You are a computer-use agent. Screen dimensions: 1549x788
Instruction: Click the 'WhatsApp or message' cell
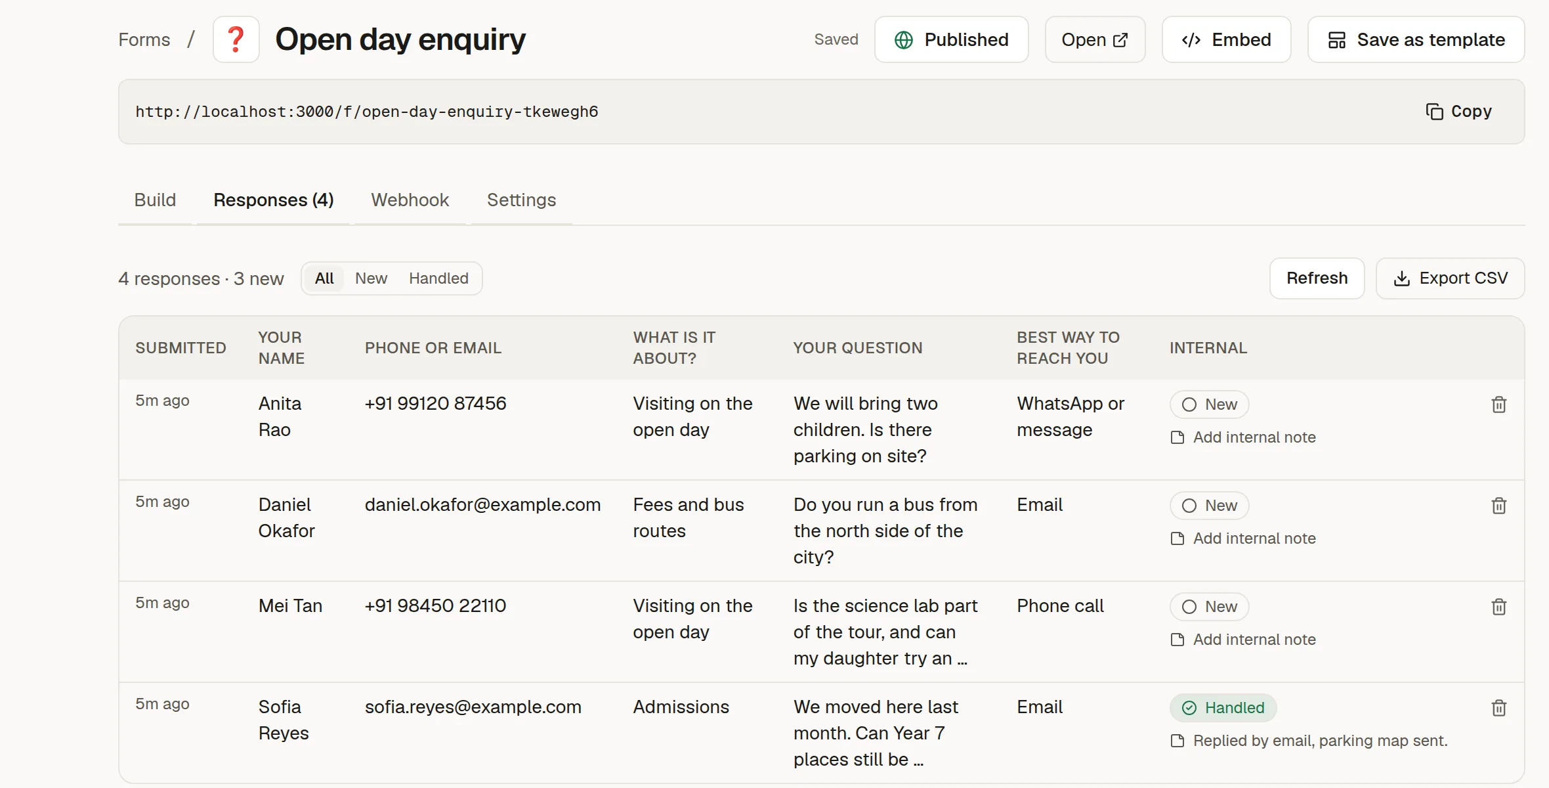(x=1071, y=416)
